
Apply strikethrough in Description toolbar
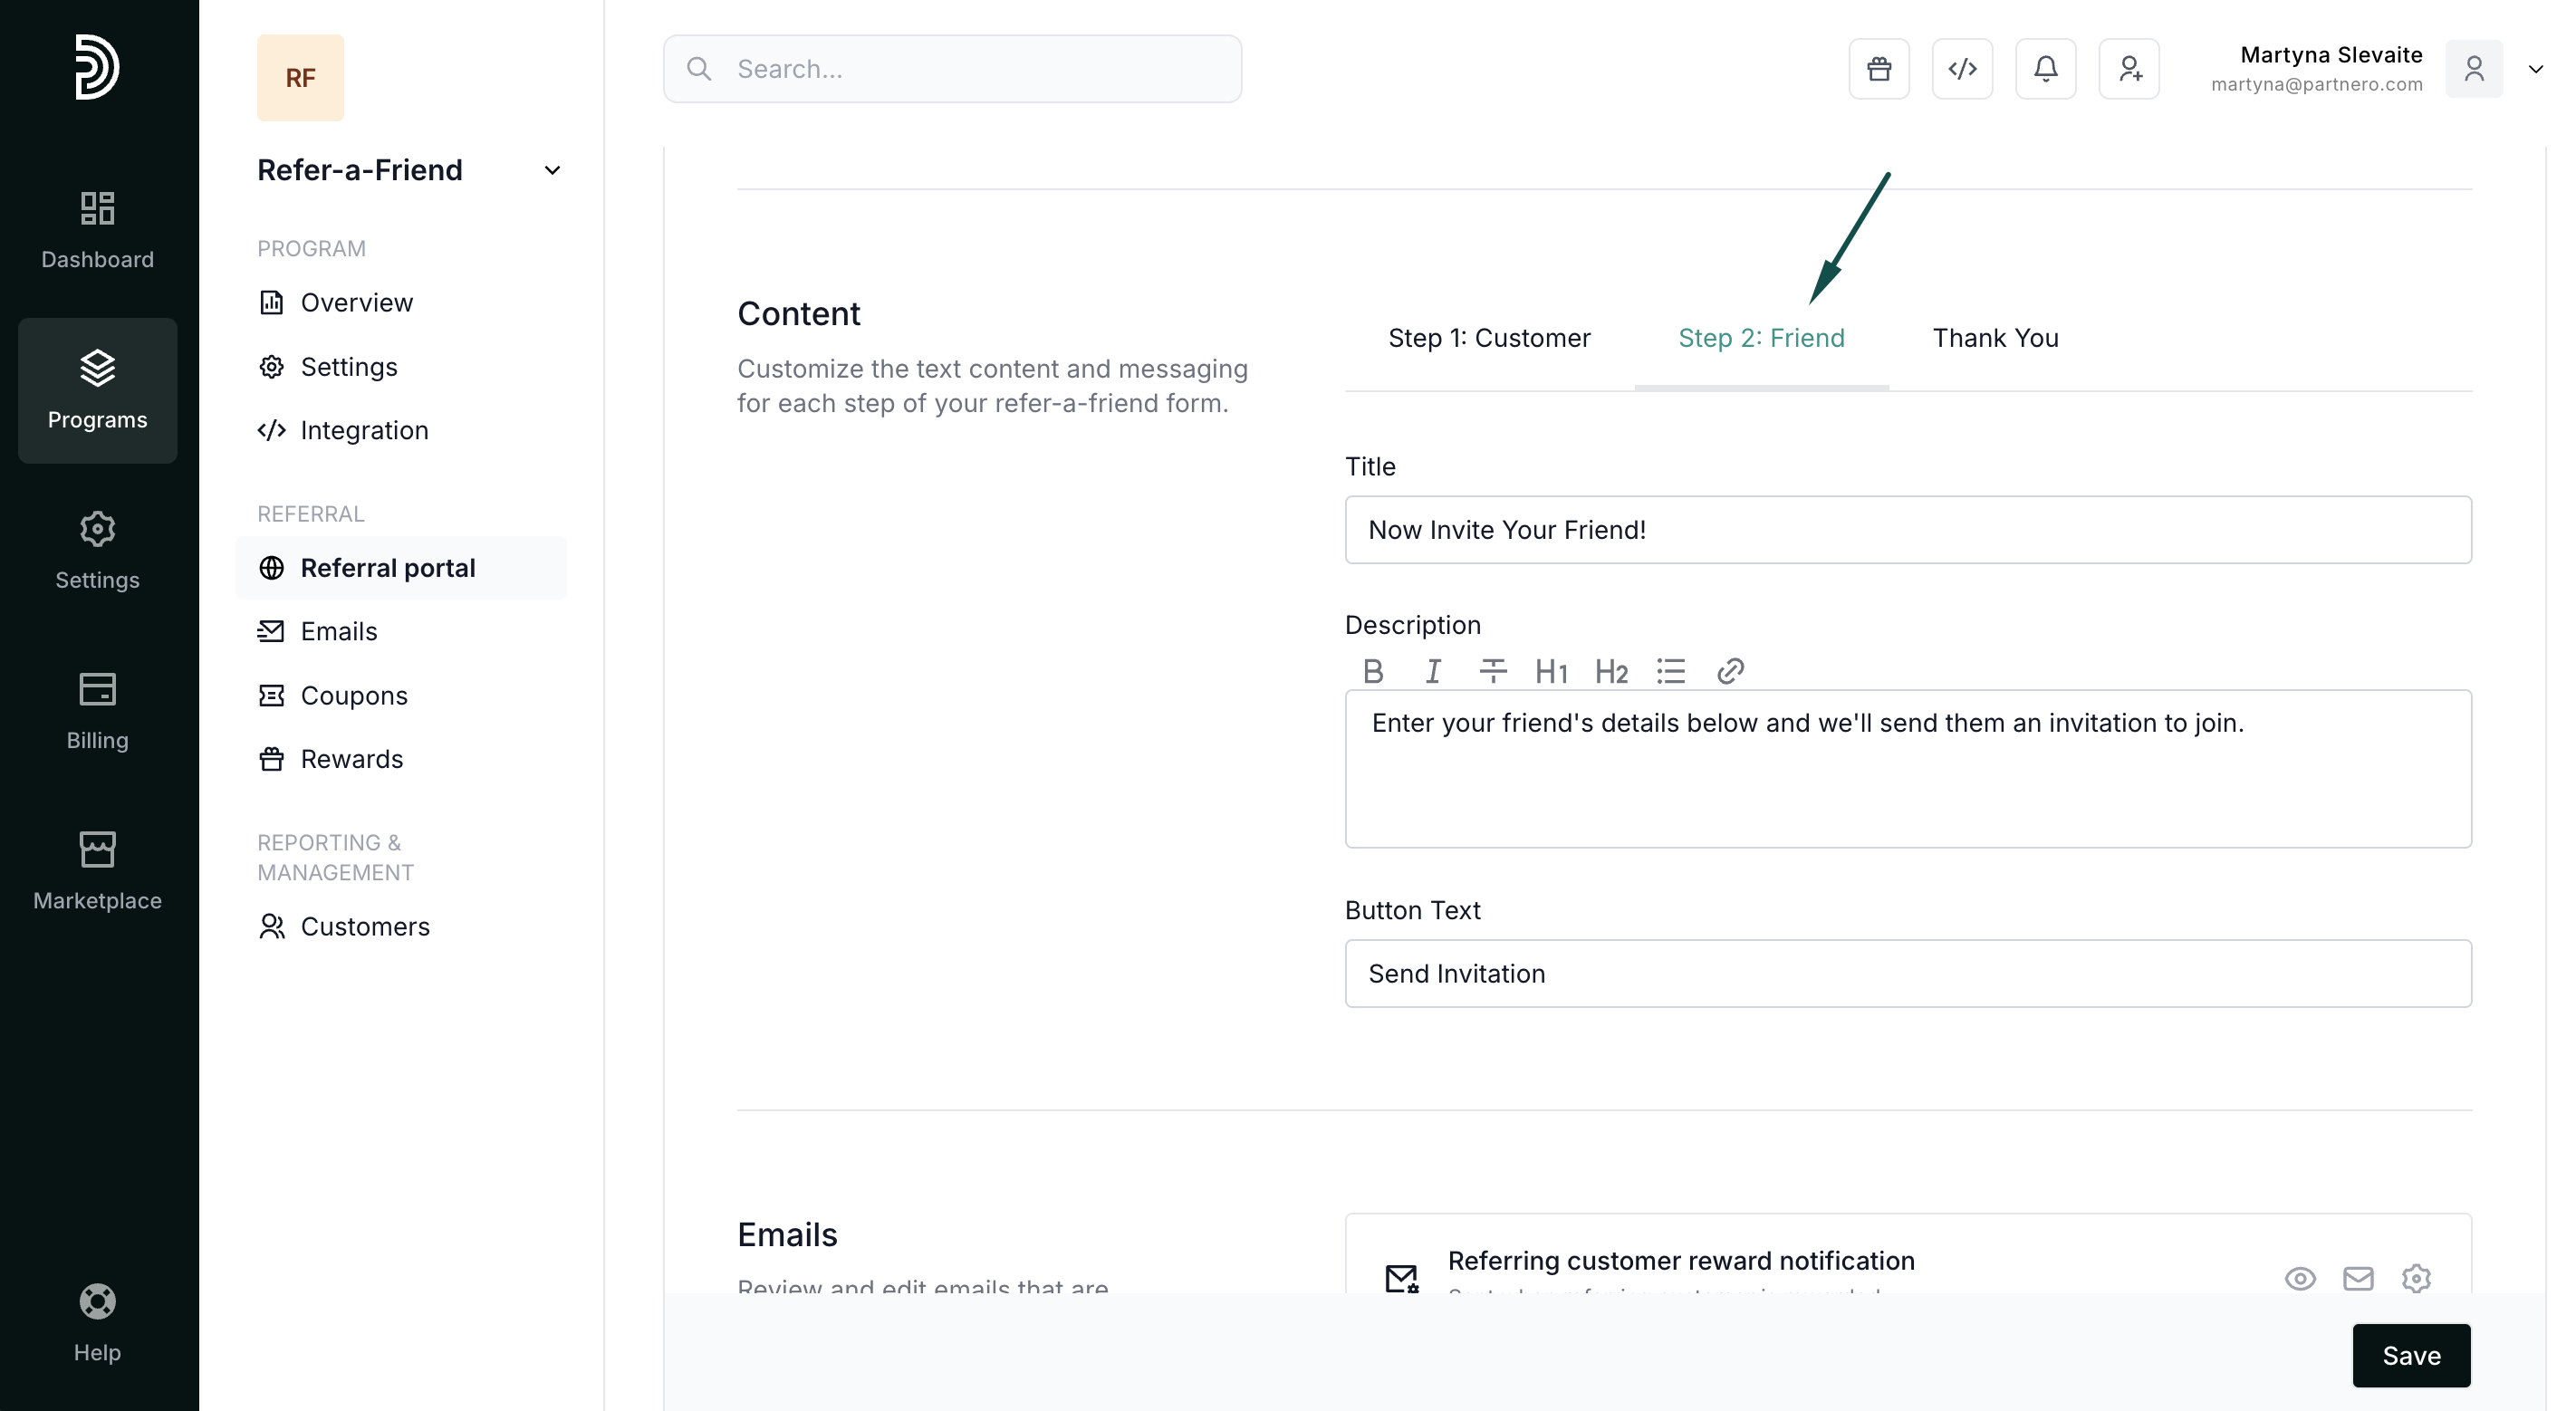[1492, 671]
